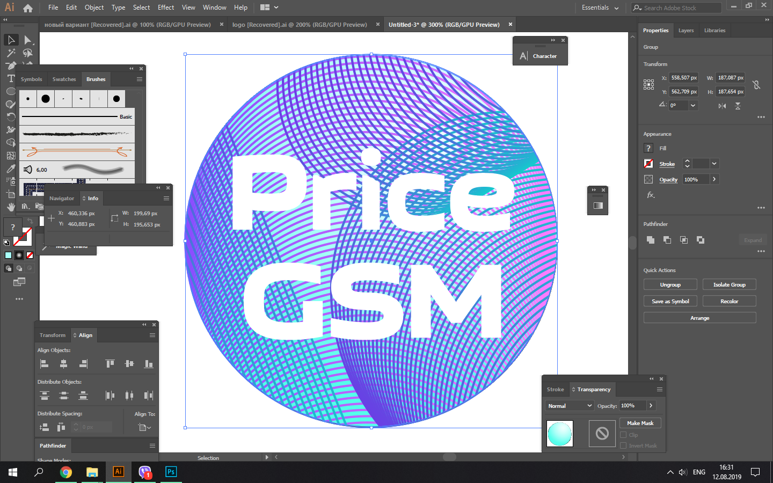Click the Fill box in the toolbar
The image size is (773, 483).
click(x=13, y=226)
